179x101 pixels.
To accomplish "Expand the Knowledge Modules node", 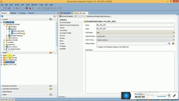I will [4, 49].
